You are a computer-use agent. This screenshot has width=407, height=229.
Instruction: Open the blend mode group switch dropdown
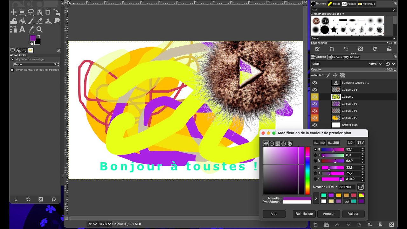391,64
